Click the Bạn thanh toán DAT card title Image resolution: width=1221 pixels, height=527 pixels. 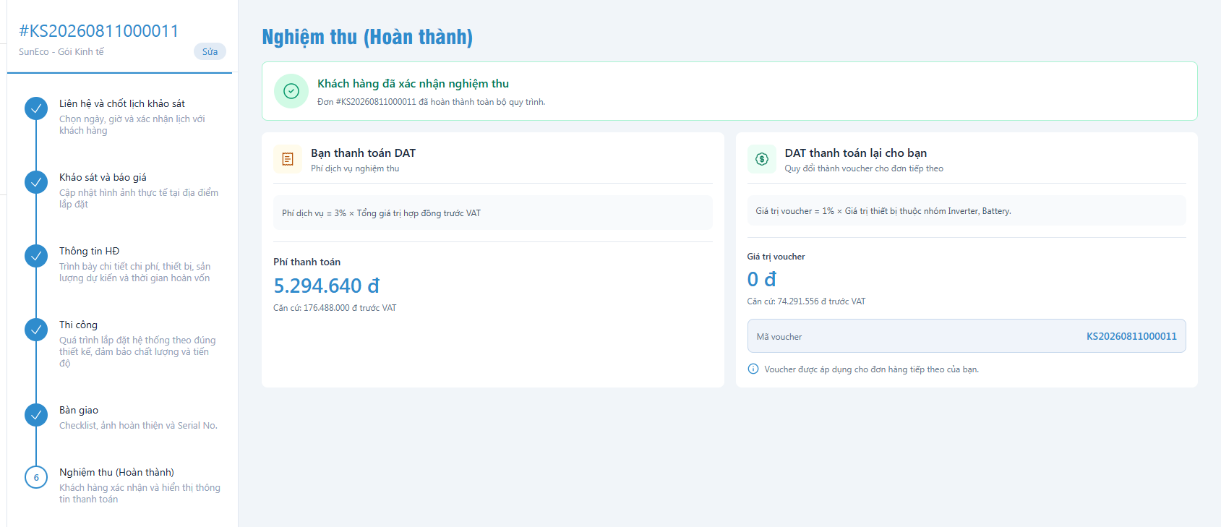(x=364, y=153)
